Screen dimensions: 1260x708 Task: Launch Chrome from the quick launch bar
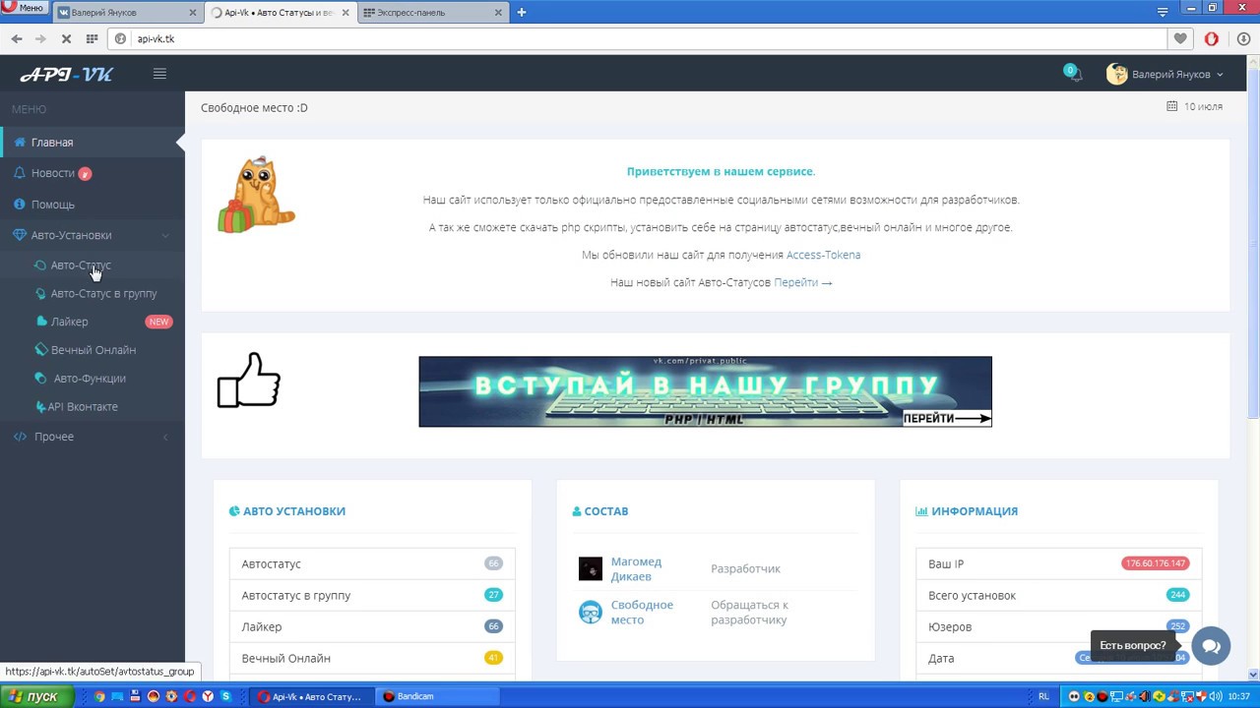[x=98, y=696]
